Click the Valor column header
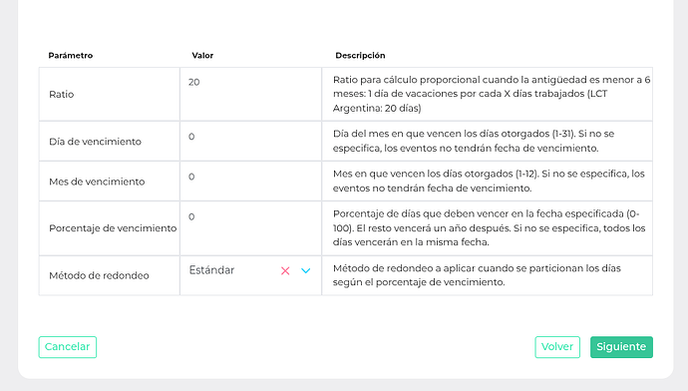The image size is (688, 391). [202, 55]
